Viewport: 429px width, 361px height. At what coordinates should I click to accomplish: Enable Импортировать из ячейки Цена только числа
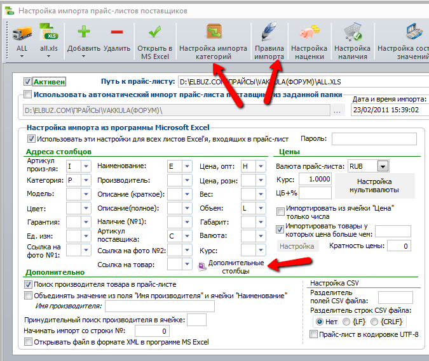click(280, 211)
